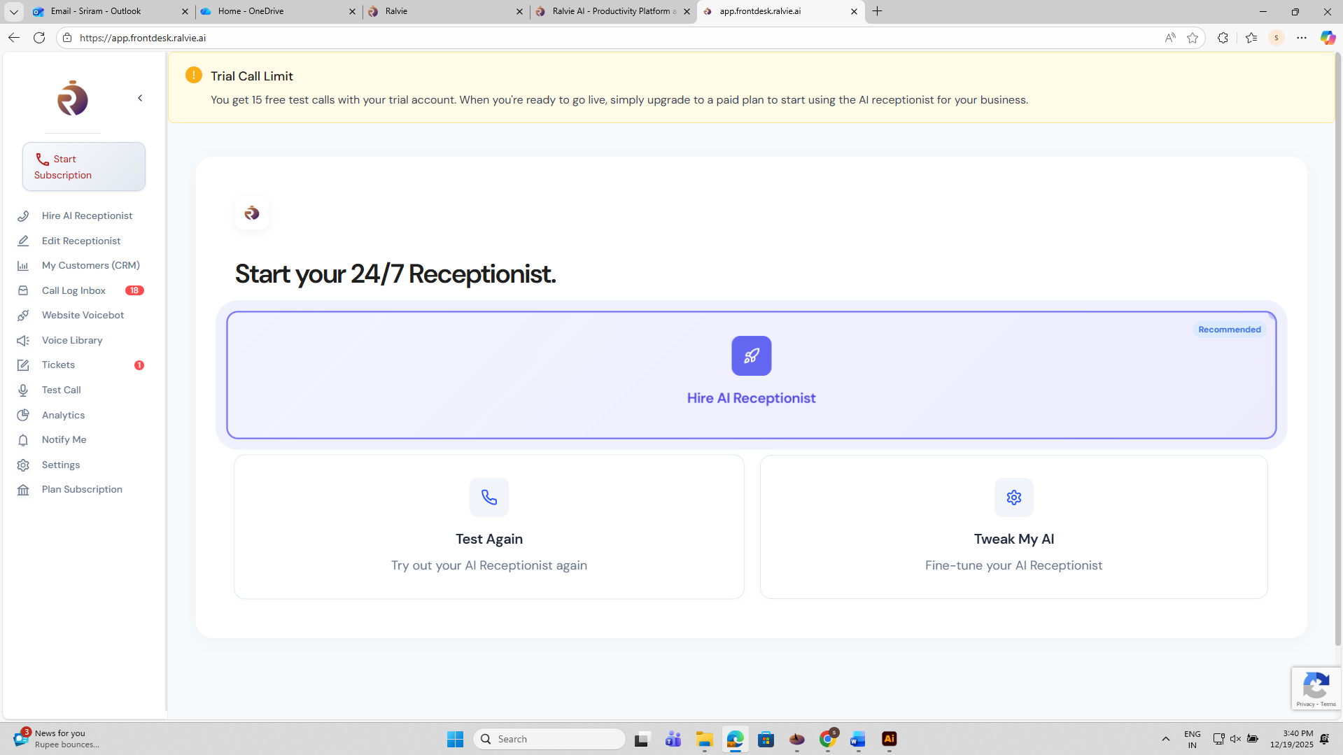1343x755 pixels.
Task: Click the Website Voicebot icon
Action: click(23, 316)
